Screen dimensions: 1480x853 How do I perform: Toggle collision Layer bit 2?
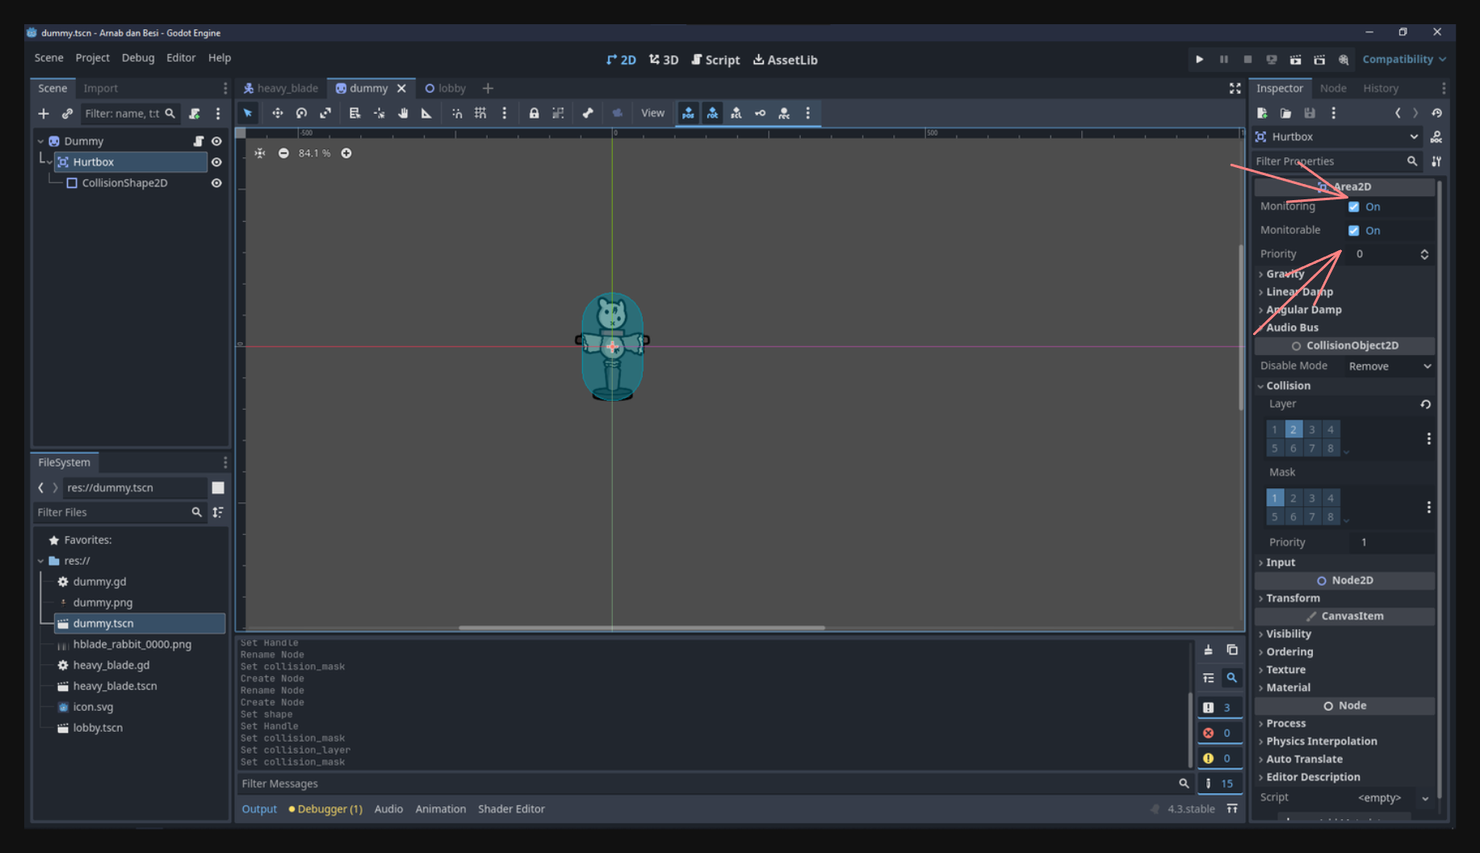tap(1293, 429)
